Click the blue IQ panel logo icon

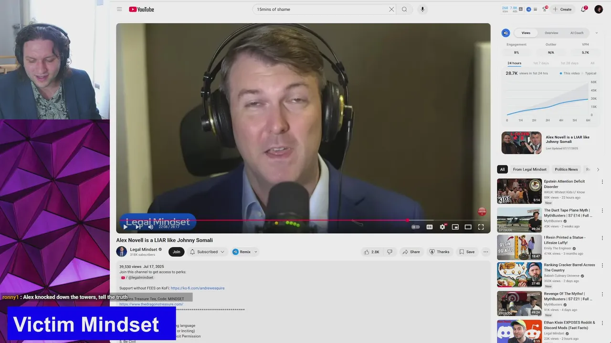tap(506, 33)
